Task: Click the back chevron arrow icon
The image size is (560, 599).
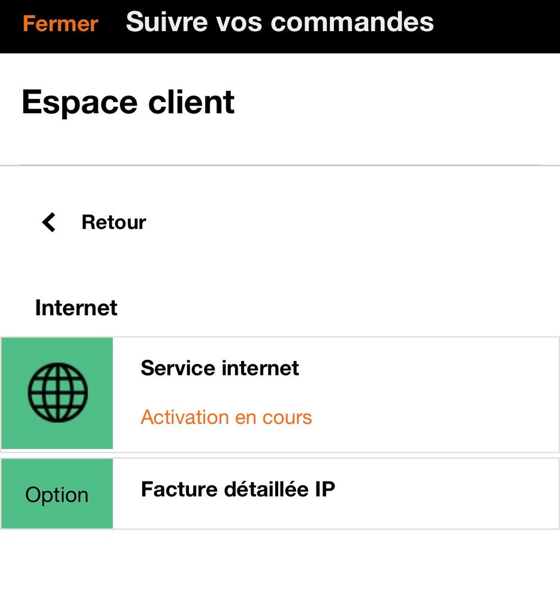Action: (x=49, y=222)
